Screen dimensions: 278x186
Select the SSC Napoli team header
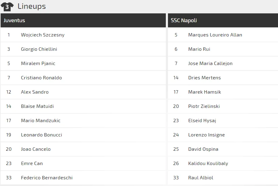tap(184, 21)
